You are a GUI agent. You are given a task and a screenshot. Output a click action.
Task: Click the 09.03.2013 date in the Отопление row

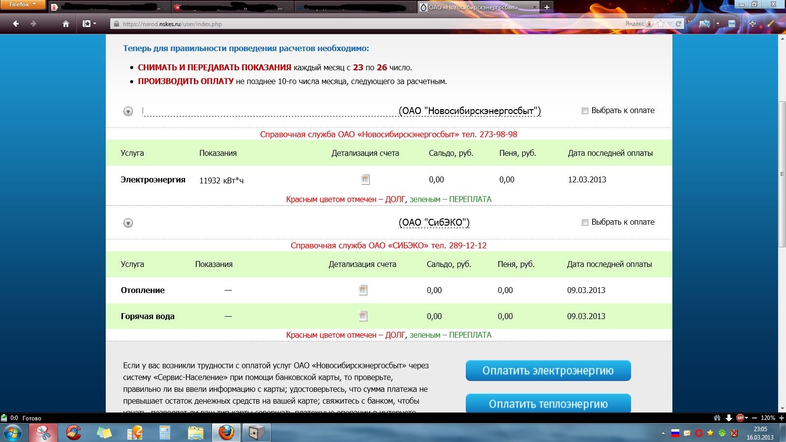pyautogui.click(x=586, y=290)
